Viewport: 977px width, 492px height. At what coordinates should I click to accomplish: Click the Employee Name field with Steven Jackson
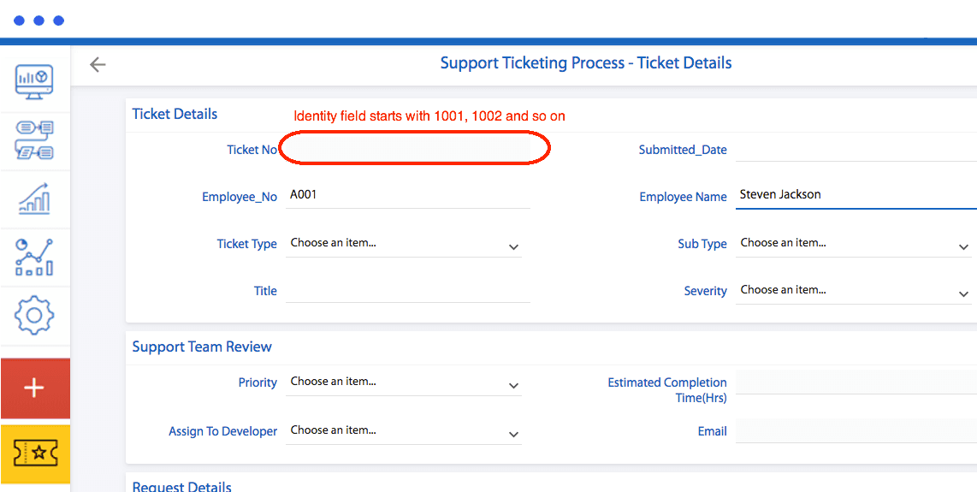click(854, 195)
